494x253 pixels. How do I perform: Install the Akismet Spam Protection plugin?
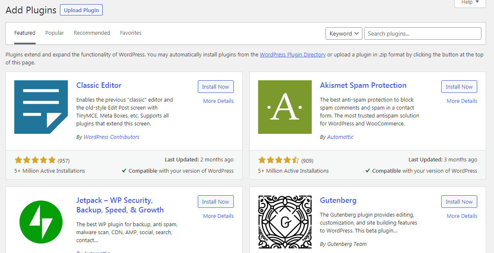(x=459, y=87)
